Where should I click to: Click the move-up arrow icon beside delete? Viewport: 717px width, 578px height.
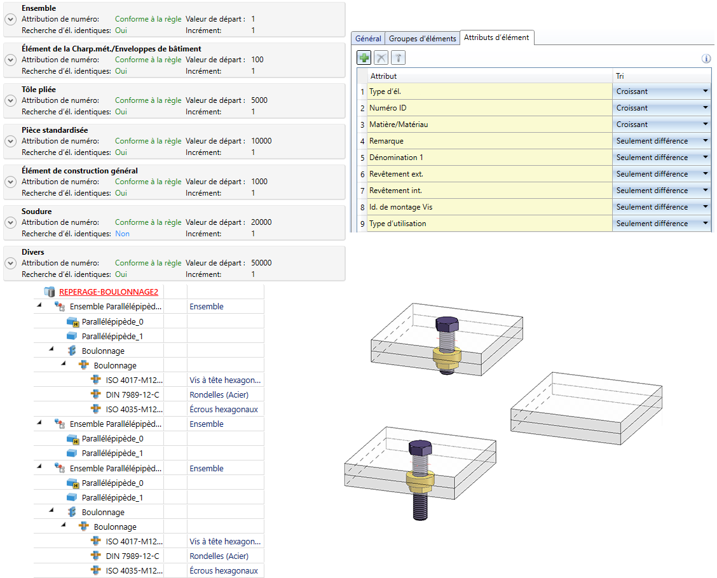point(398,58)
